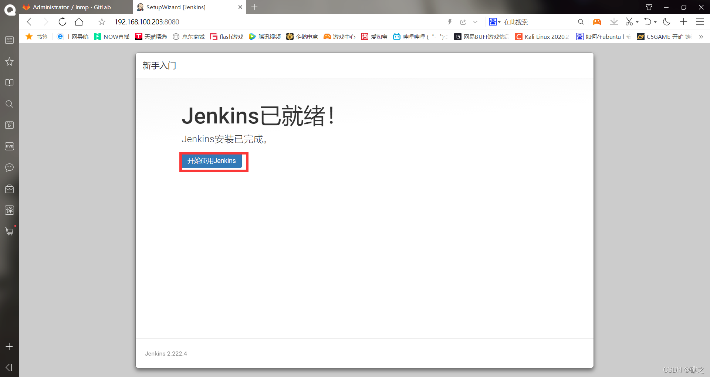Close the SetupWizard [Jenkins] tab

pyautogui.click(x=240, y=7)
